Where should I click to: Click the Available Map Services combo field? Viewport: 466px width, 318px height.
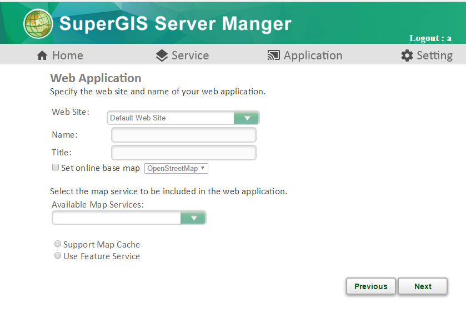click(129, 218)
